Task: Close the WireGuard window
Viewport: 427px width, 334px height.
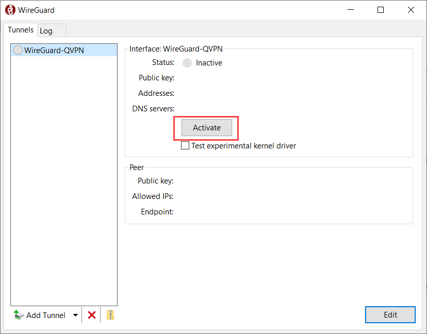Action: pos(411,10)
